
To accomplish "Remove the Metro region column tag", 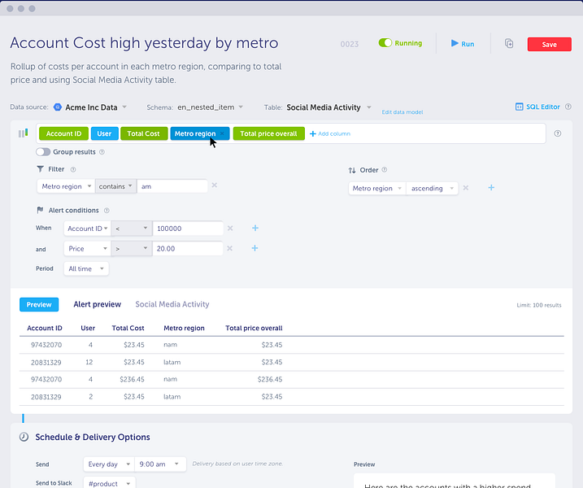I will pyautogui.click(x=222, y=133).
